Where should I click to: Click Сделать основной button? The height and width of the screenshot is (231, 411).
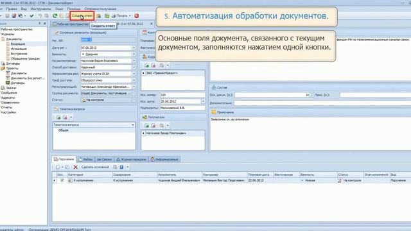click(x=95, y=167)
